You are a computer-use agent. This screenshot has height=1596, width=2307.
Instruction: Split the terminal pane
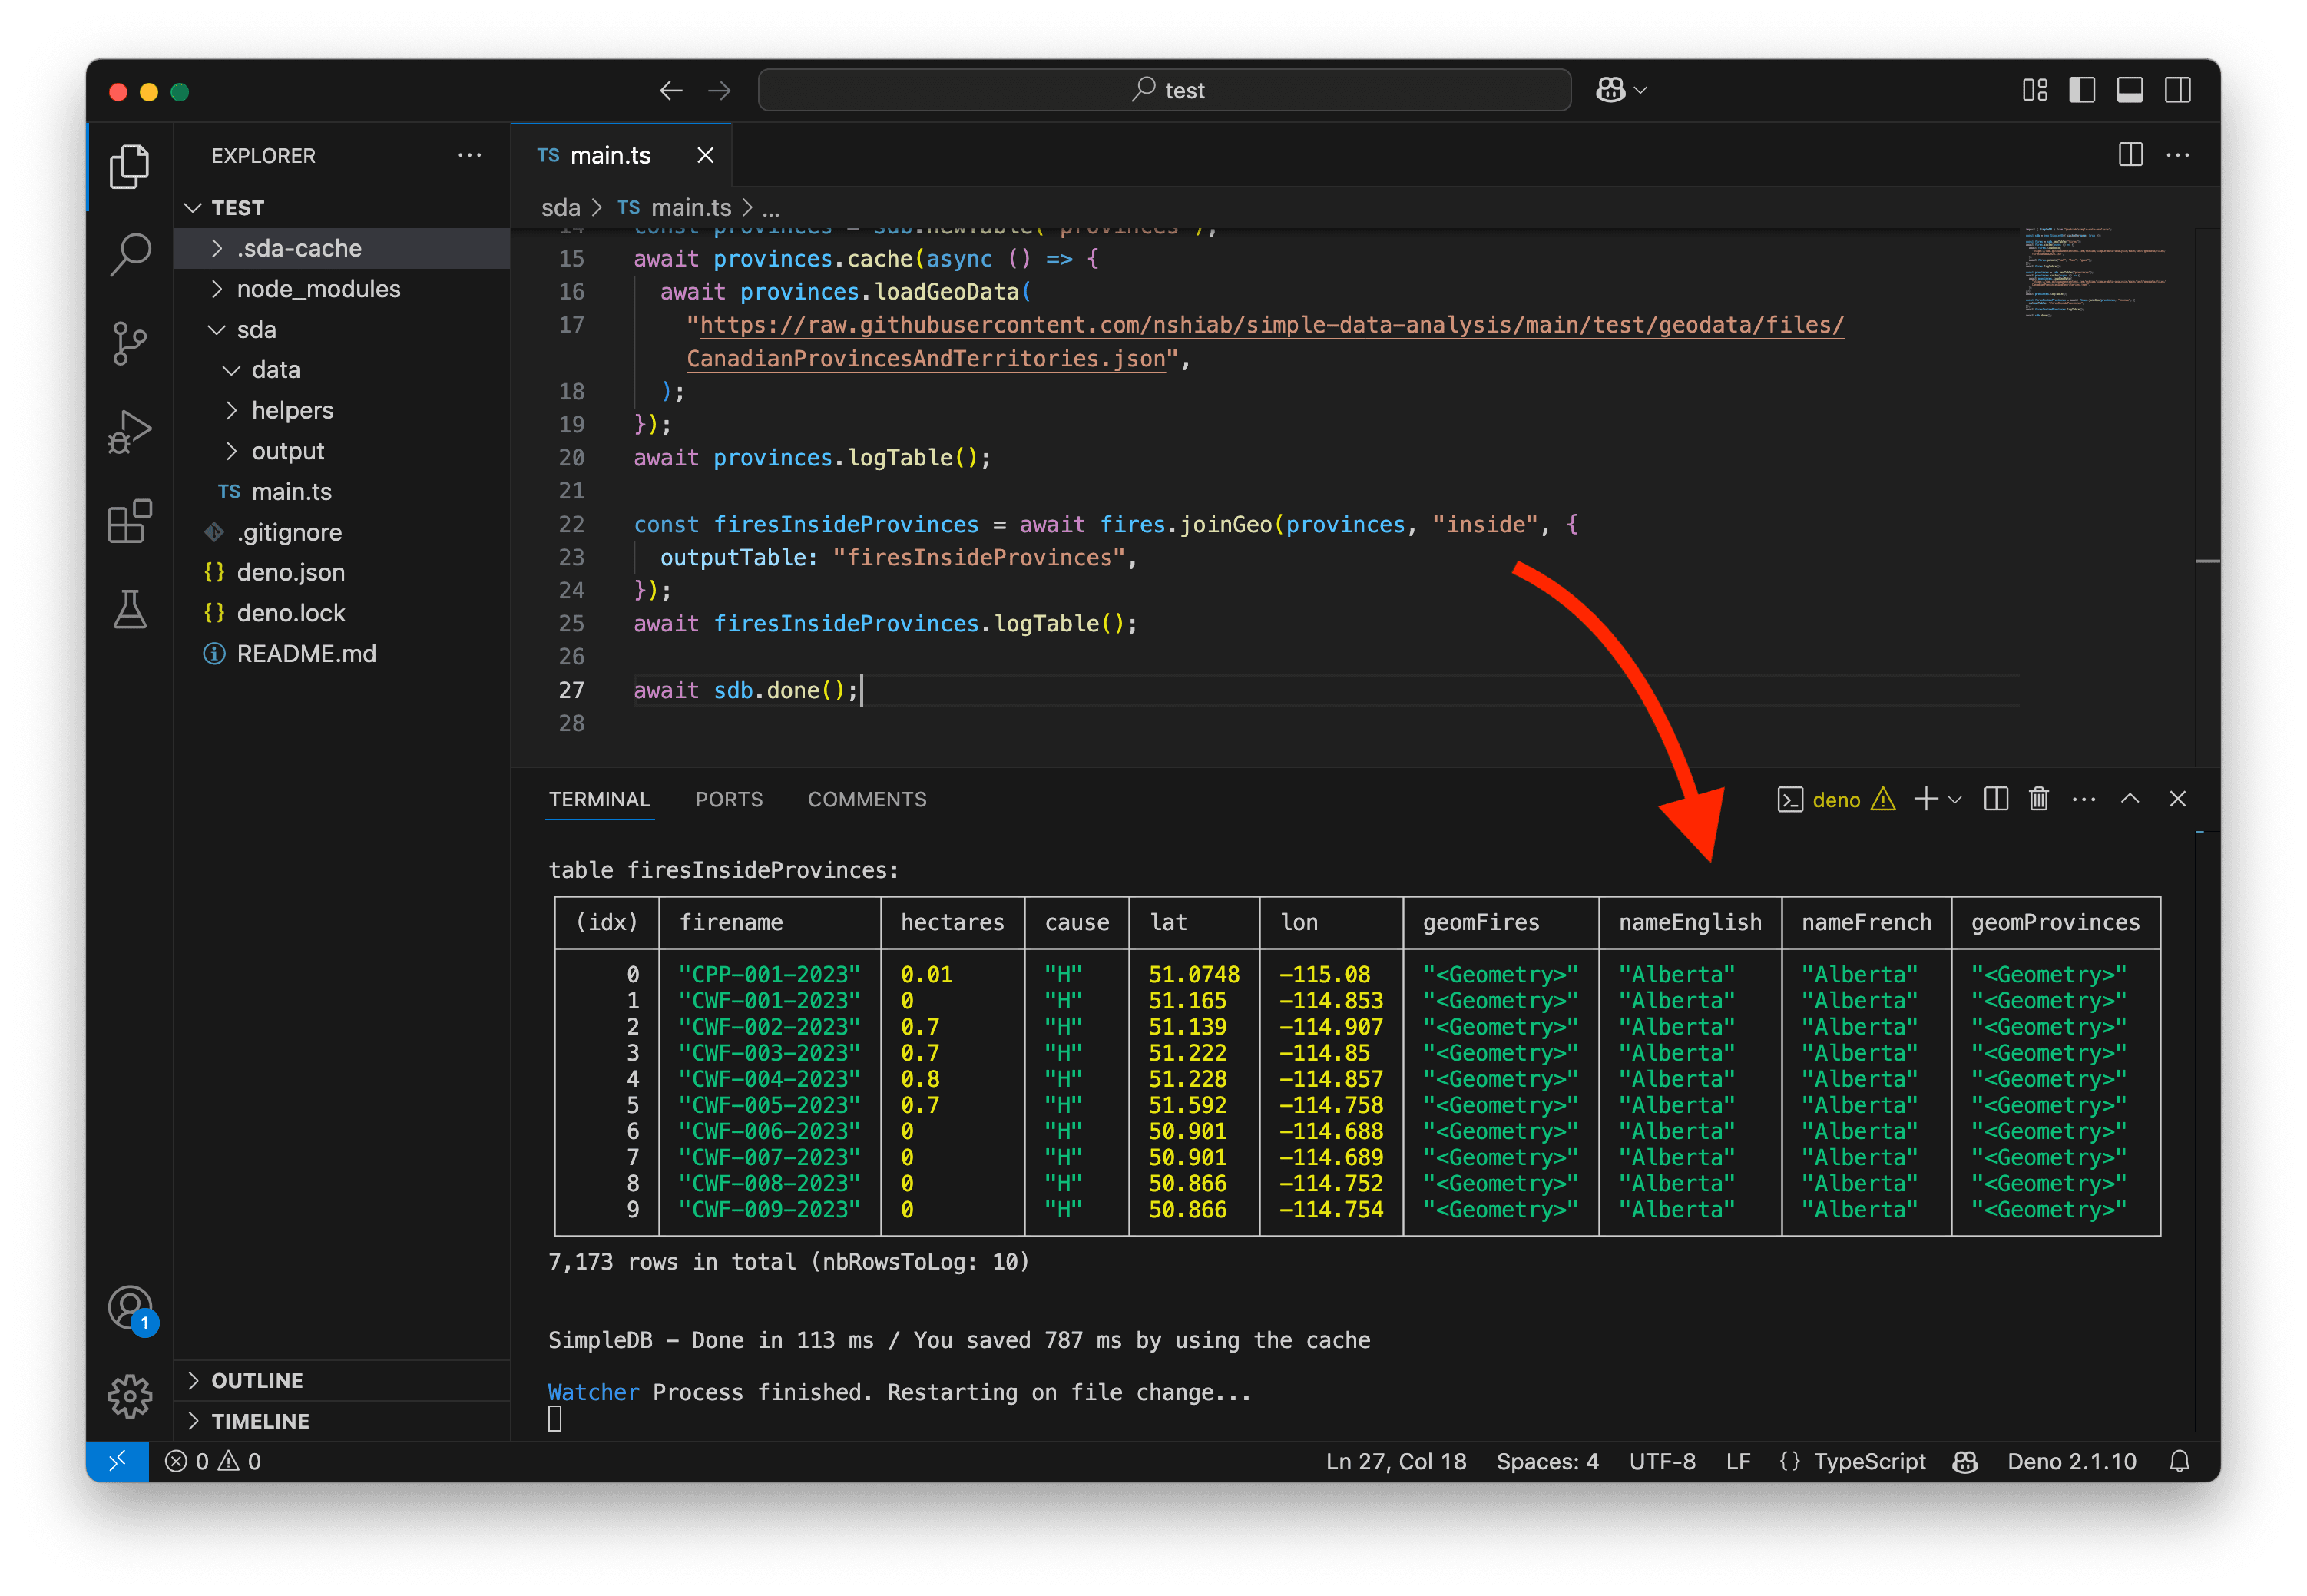[1995, 799]
